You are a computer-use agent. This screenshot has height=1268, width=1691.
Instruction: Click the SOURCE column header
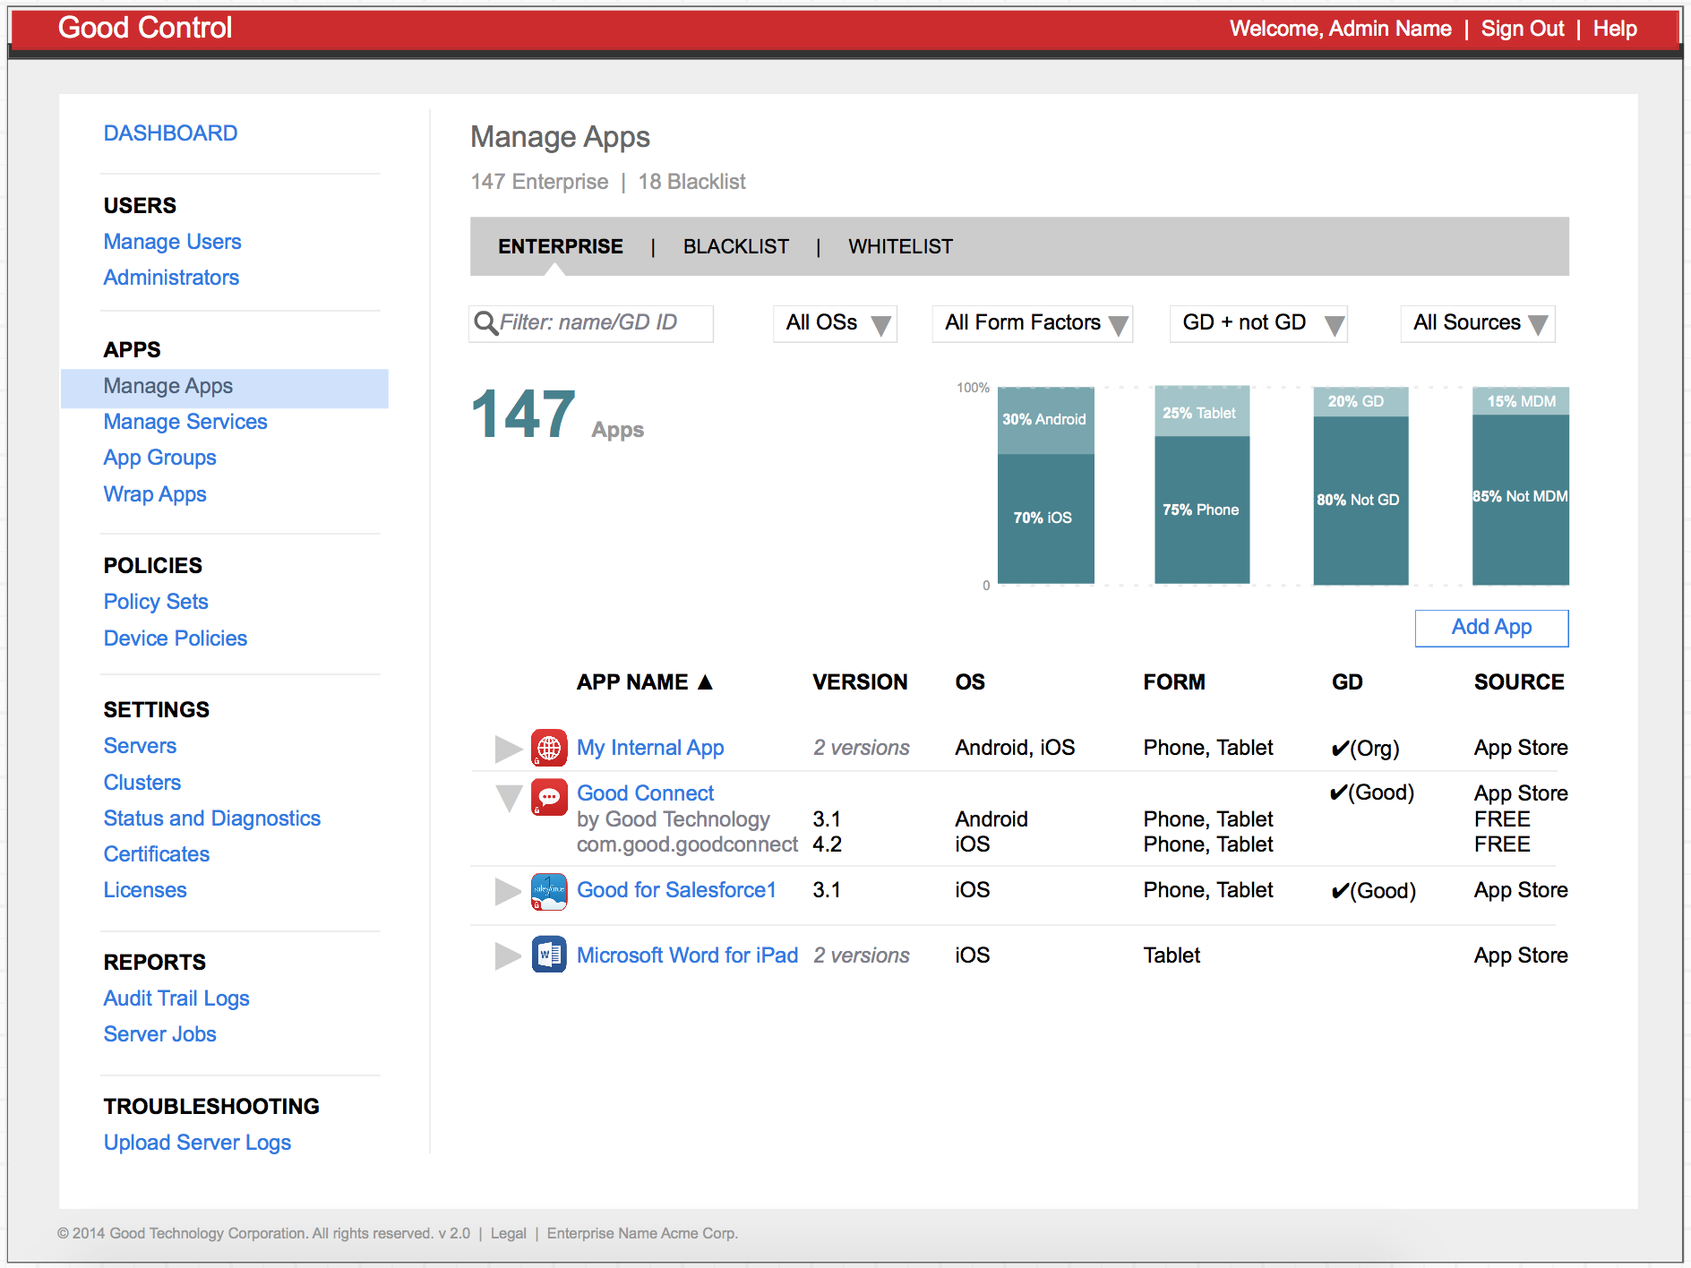pyautogui.click(x=1519, y=682)
